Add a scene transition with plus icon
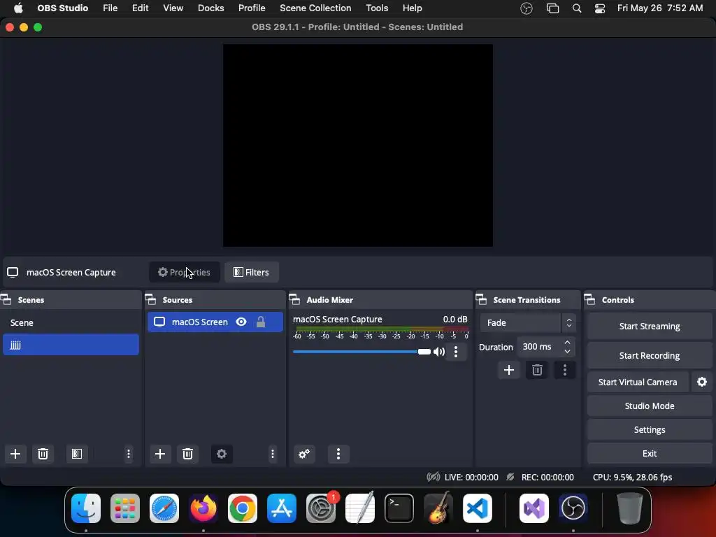The image size is (716, 537). tap(509, 370)
